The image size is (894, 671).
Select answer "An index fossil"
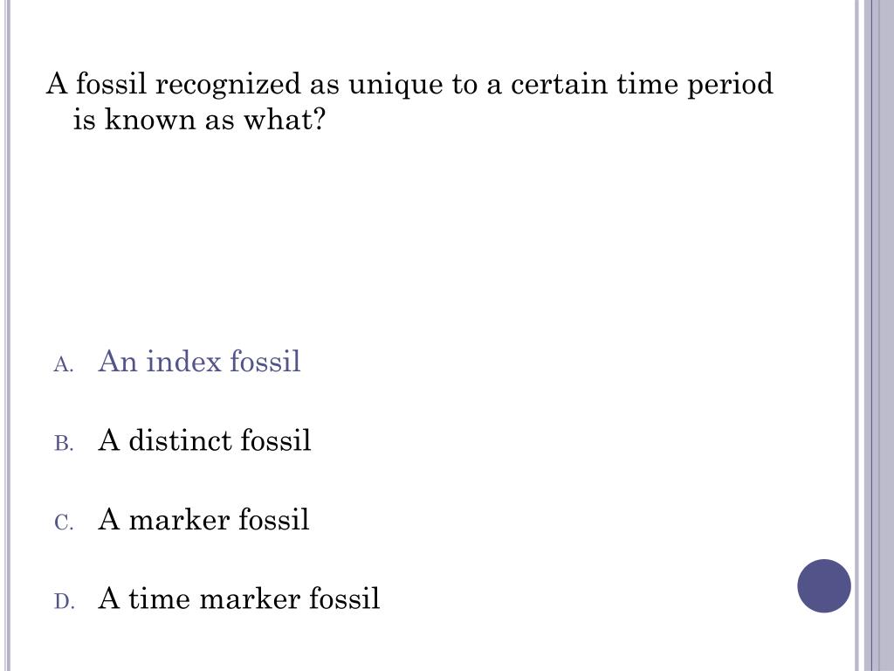[199, 361]
